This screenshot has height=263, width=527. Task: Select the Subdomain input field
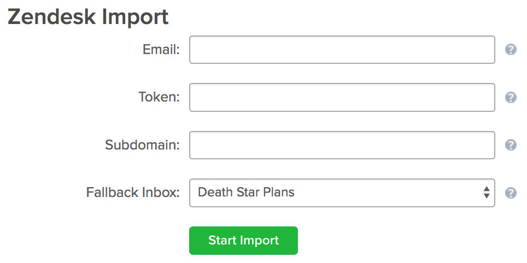pos(342,145)
